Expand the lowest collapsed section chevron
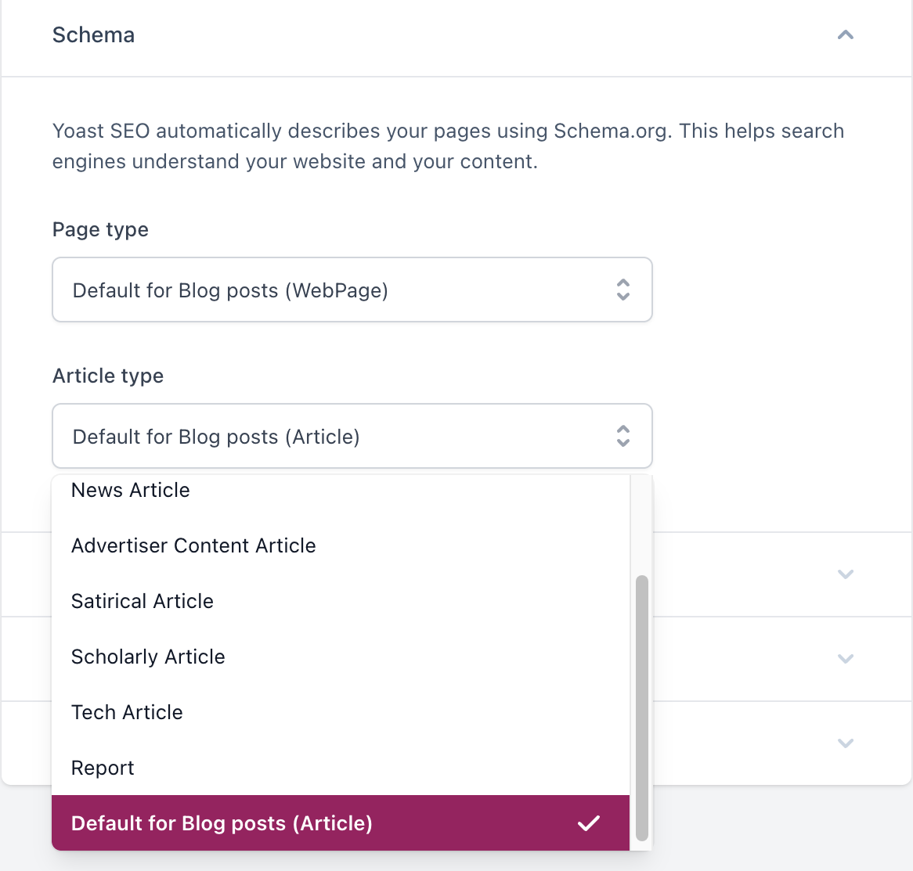913x871 pixels. pyautogui.click(x=845, y=743)
